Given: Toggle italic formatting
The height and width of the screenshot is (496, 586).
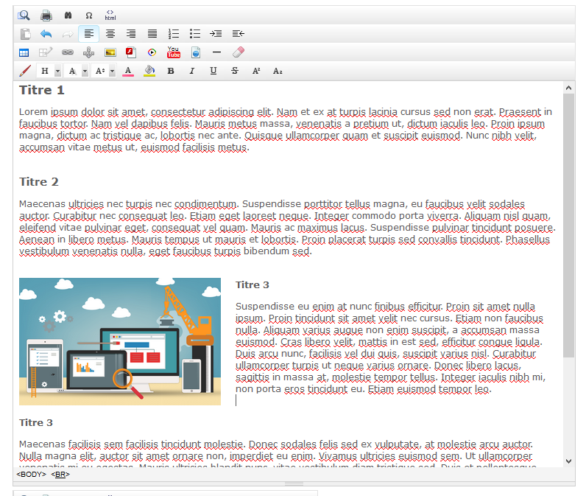Looking at the screenshot, I should [192, 71].
